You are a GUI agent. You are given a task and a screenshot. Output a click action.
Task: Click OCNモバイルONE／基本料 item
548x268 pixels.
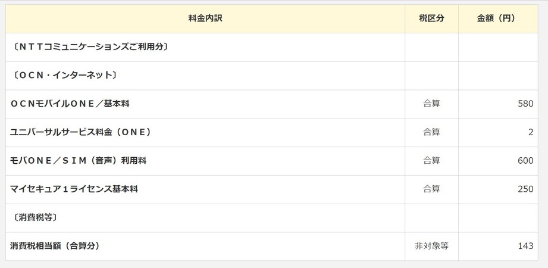70,104
